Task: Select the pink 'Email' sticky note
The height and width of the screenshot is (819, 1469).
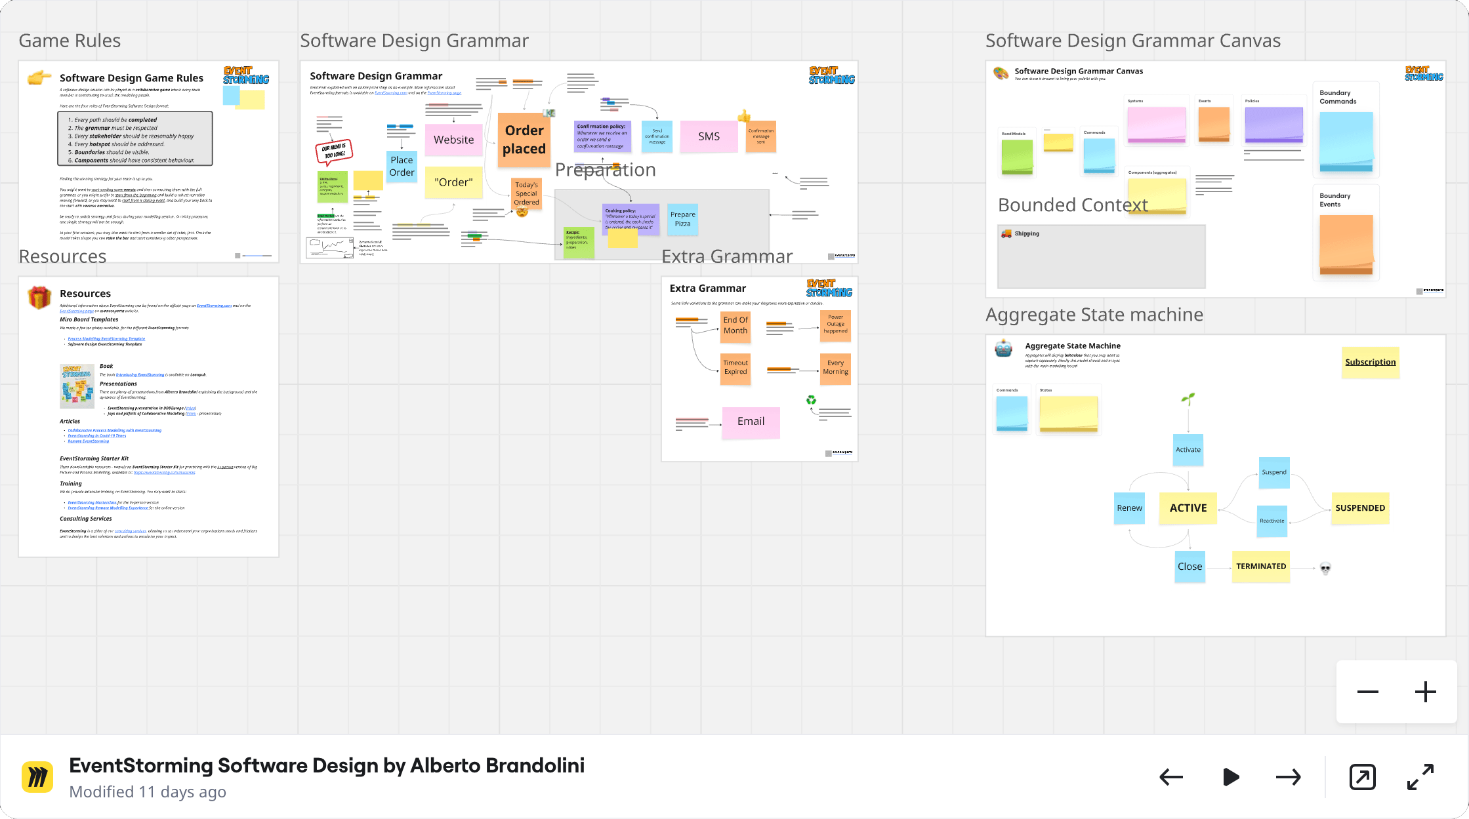Action: click(751, 422)
